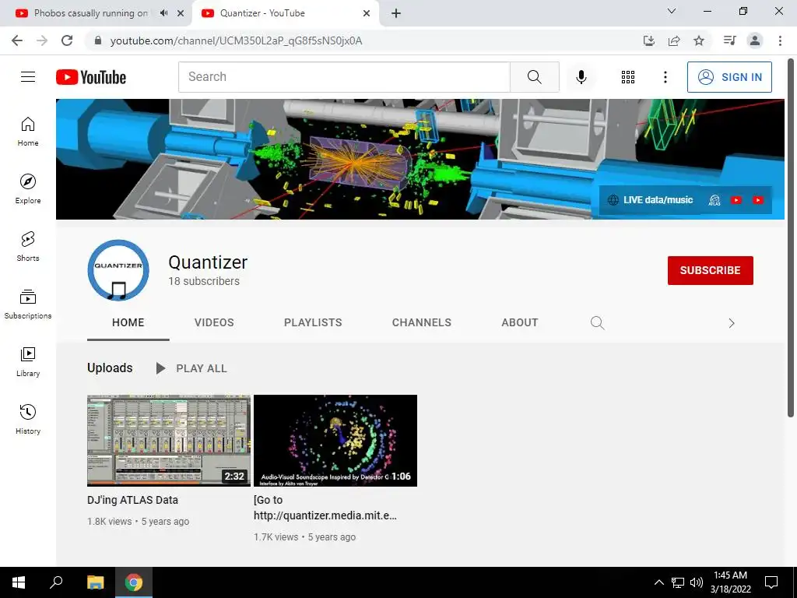
Task: Open the quantizer.media.mit.e... video title
Action: [x=325, y=508]
